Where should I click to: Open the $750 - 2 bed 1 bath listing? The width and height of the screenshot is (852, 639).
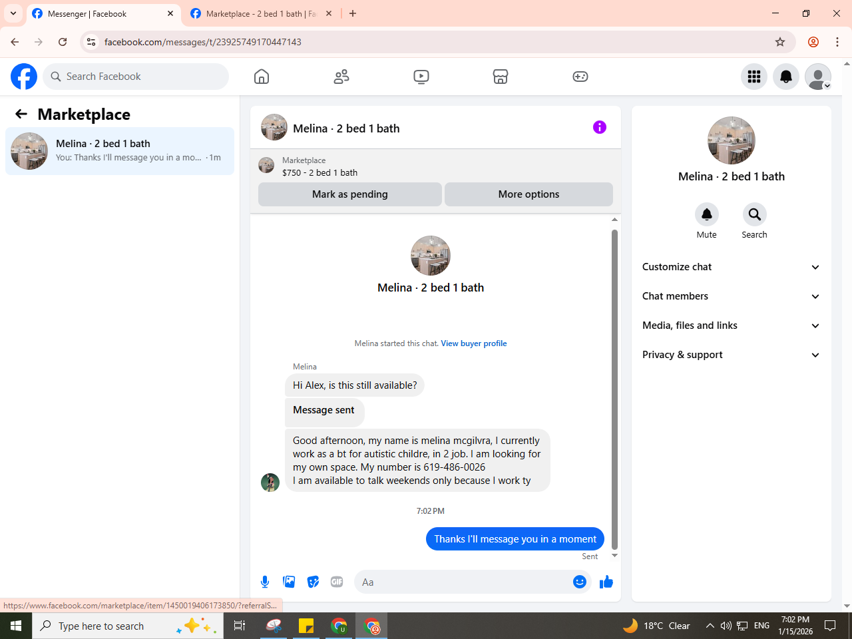(x=319, y=172)
